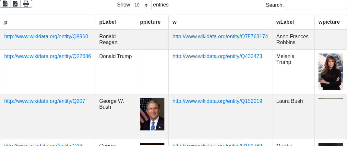Open the Q432473 Wikidata entity link
The image size is (347, 146).
click(x=217, y=56)
